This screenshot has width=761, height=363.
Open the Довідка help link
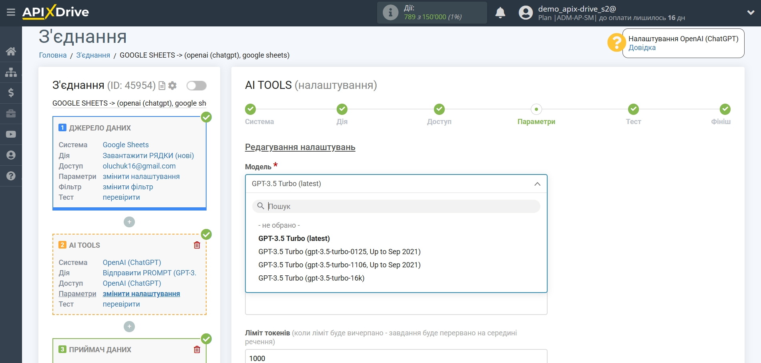click(x=642, y=48)
